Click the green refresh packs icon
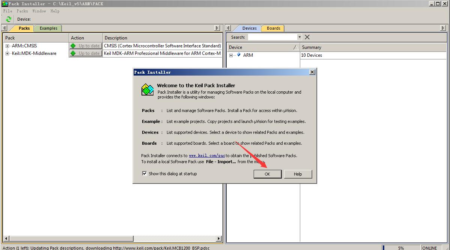Image resolution: width=450 pixels, height=250 pixels. tap(8, 19)
